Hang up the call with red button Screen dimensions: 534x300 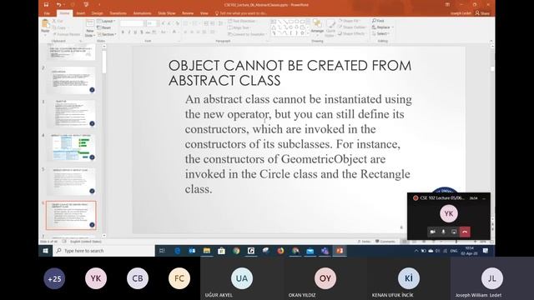[465, 232]
